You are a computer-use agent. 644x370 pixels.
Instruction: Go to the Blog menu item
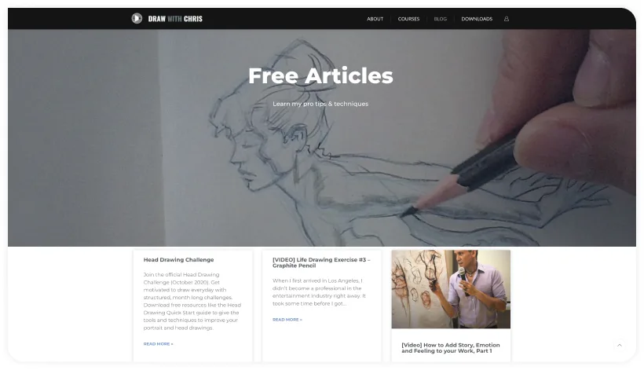(x=441, y=19)
